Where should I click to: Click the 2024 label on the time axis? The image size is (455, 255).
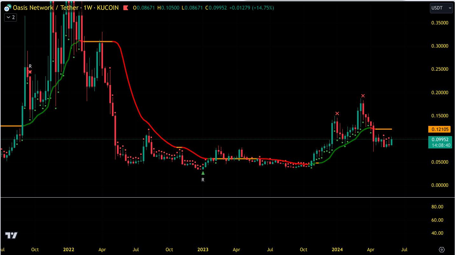(337, 250)
